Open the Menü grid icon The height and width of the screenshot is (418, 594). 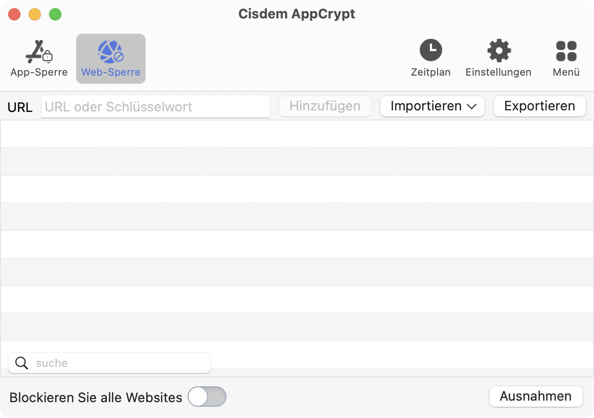tap(566, 51)
